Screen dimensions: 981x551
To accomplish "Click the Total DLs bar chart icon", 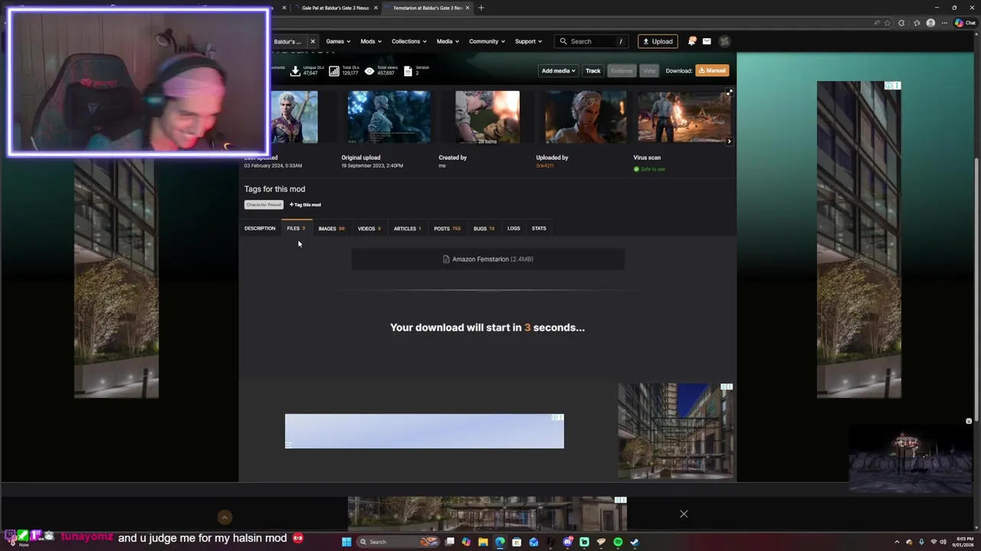I will (334, 71).
